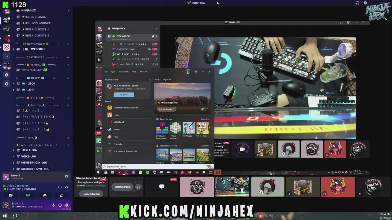Image resolution: width=392 pixels, height=220 pixels.
Task: Open the CLIENT-LINKS channel
Action: pos(36,17)
